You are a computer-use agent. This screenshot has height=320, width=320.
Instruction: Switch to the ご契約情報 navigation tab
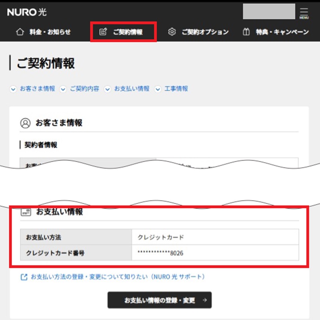coord(124,32)
